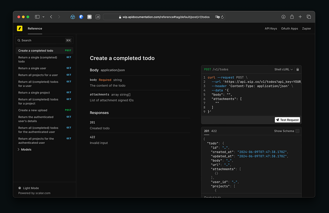Reload the page with the refresh icon
The image size is (329, 213).
coord(222,17)
